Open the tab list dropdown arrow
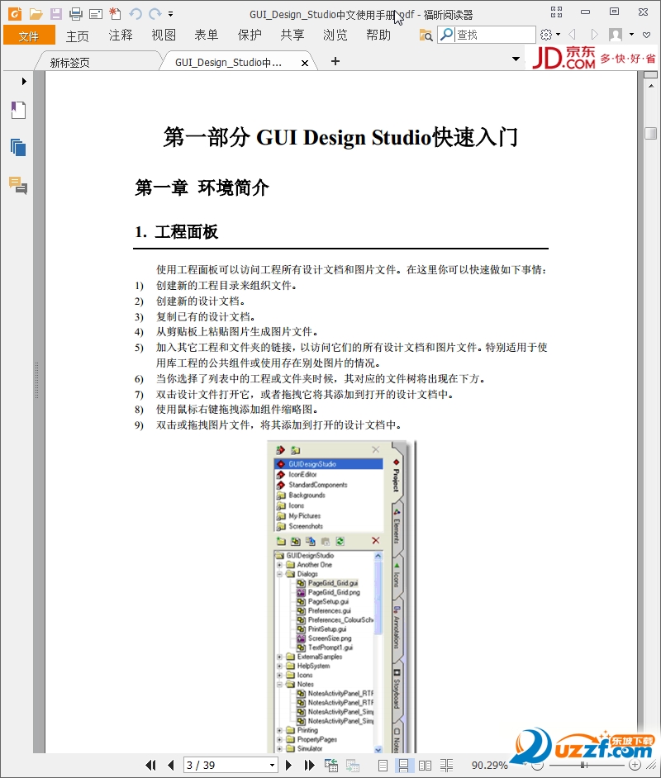 516,59
